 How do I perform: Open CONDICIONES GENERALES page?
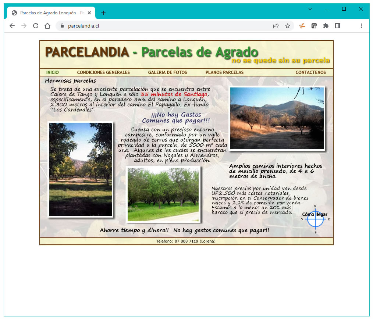tap(103, 72)
